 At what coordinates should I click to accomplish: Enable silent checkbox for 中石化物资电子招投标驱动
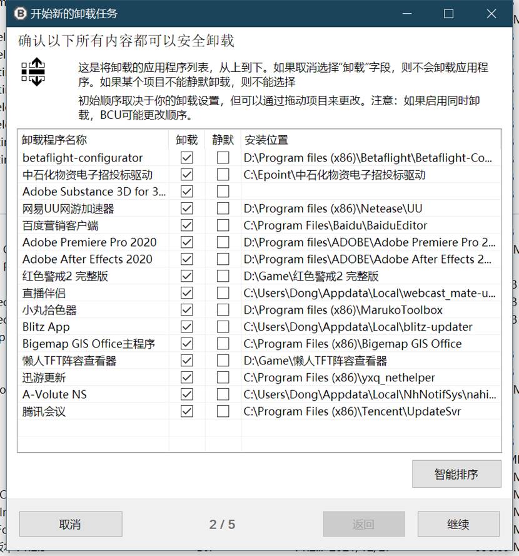point(223,175)
